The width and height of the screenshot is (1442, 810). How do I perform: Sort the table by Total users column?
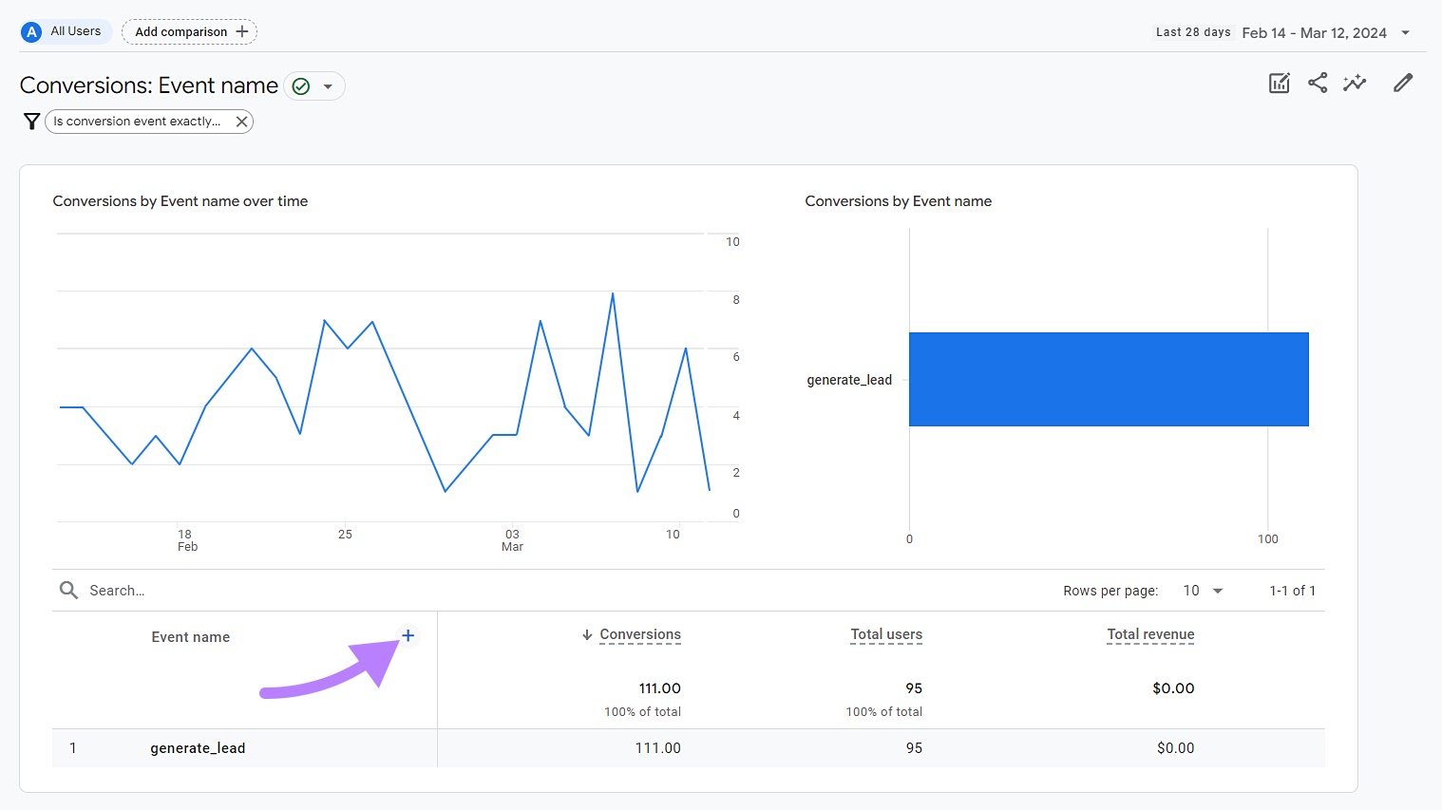(x=885, y=634)
